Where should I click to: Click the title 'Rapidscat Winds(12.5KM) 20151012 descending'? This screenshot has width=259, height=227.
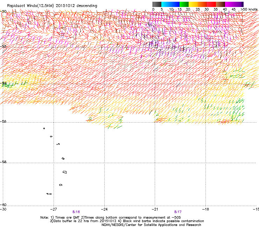52,6
